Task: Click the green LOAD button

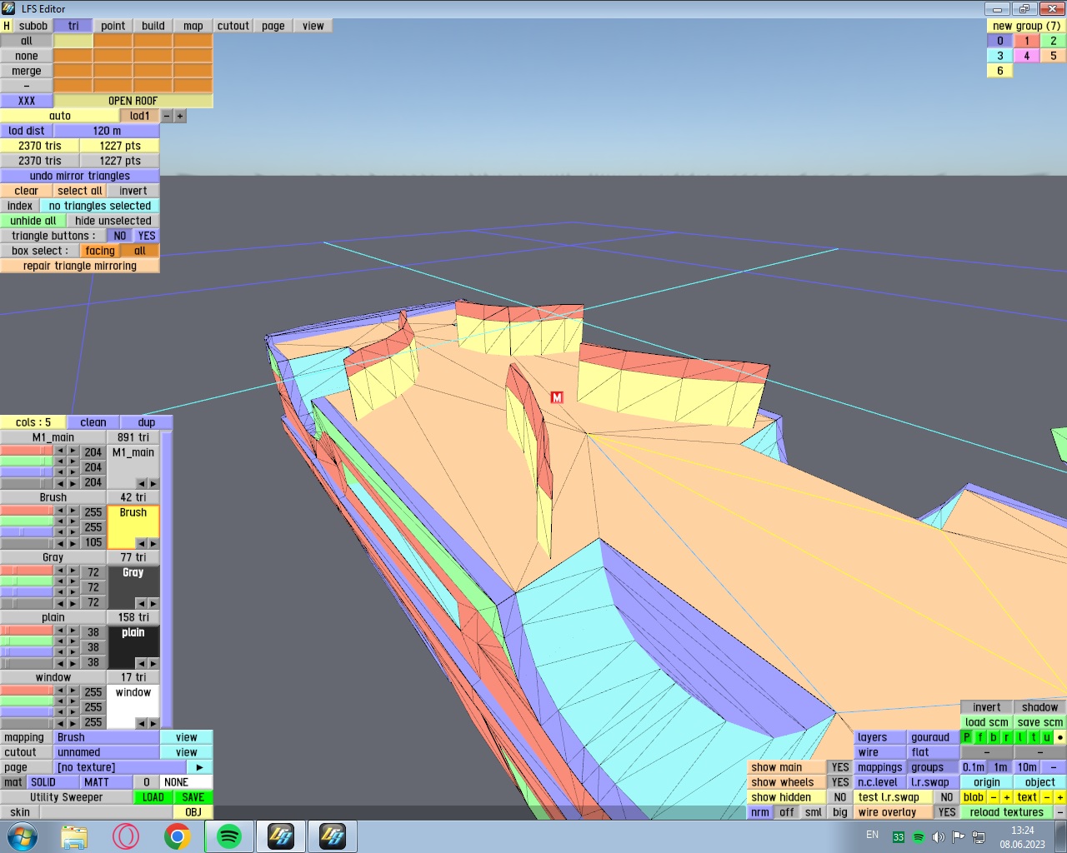Action: coord(153,797)
